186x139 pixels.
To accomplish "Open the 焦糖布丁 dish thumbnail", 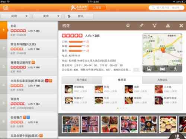I will click(x=69, y=100).
